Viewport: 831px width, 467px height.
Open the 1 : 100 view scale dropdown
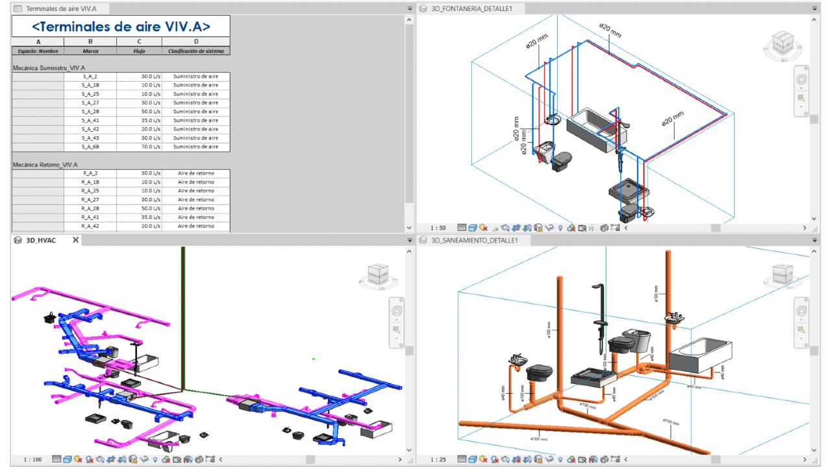(x=32, y=459)
